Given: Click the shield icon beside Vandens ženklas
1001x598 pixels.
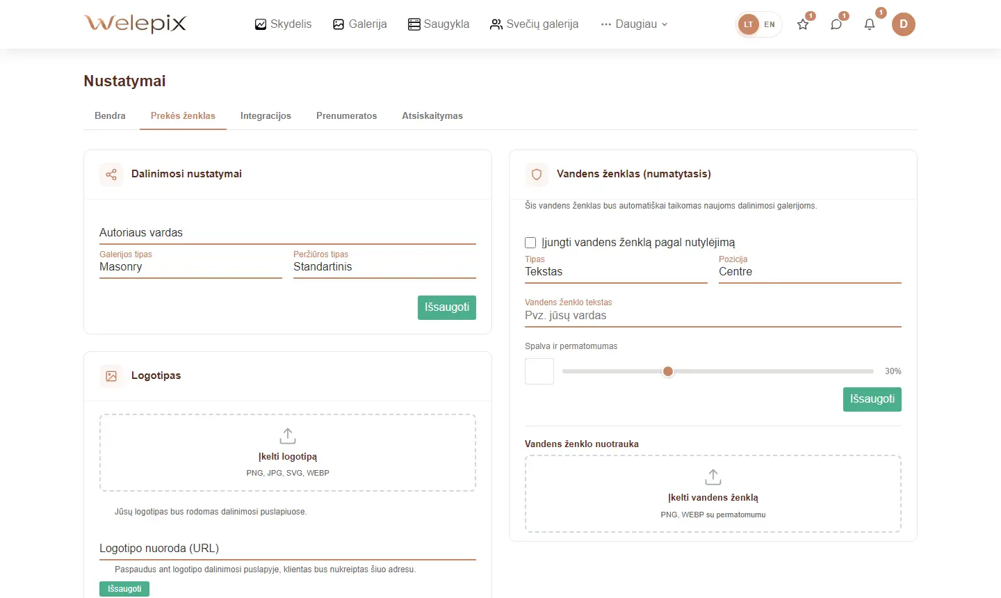Looking at the screenshot, I should coord(537,175).
